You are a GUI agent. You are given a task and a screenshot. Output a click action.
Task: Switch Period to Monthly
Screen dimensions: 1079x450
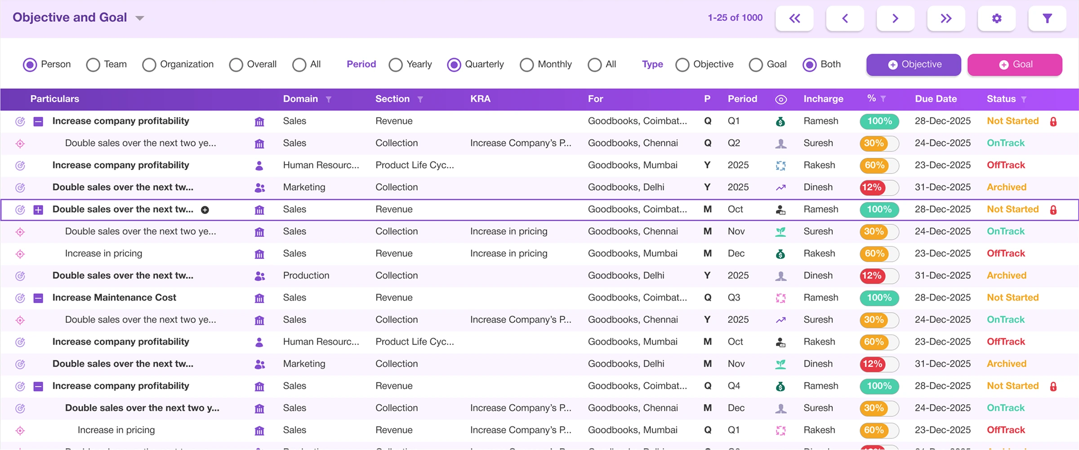[x=526, y=65]
